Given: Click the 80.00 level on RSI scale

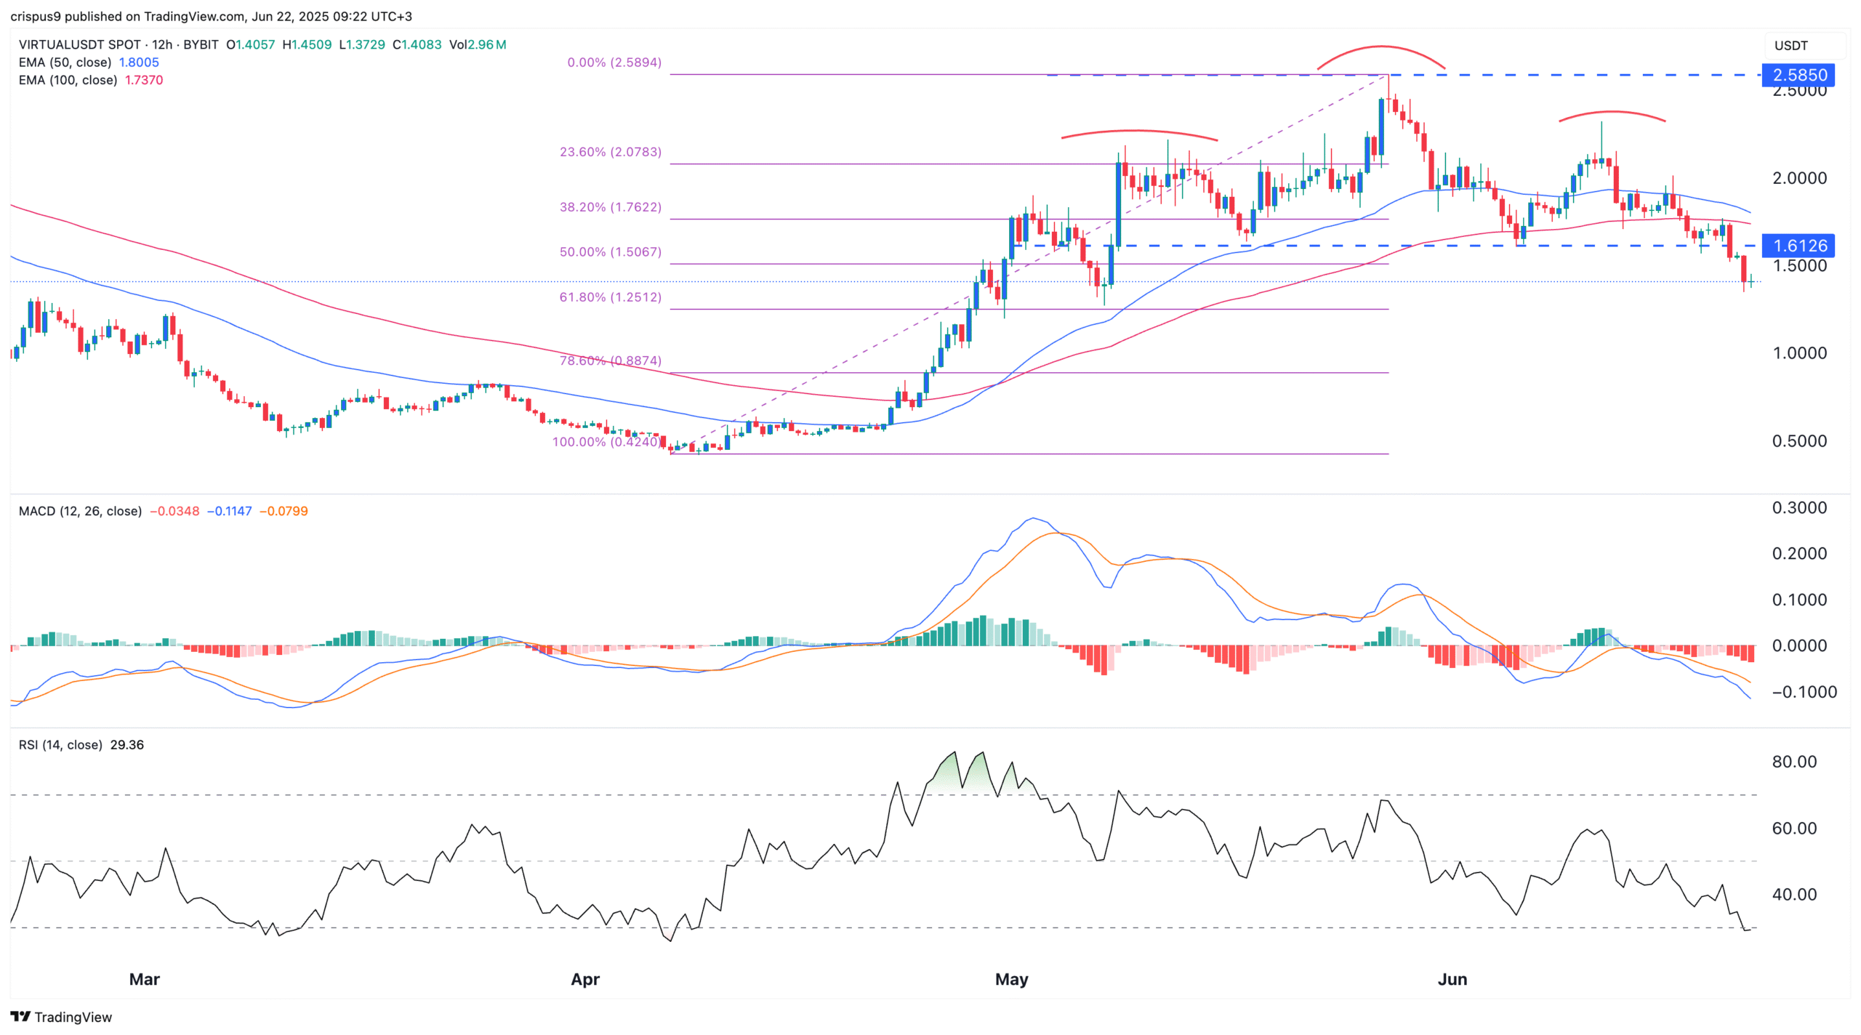Looking at the screenshot, I should click(1793, 762).
